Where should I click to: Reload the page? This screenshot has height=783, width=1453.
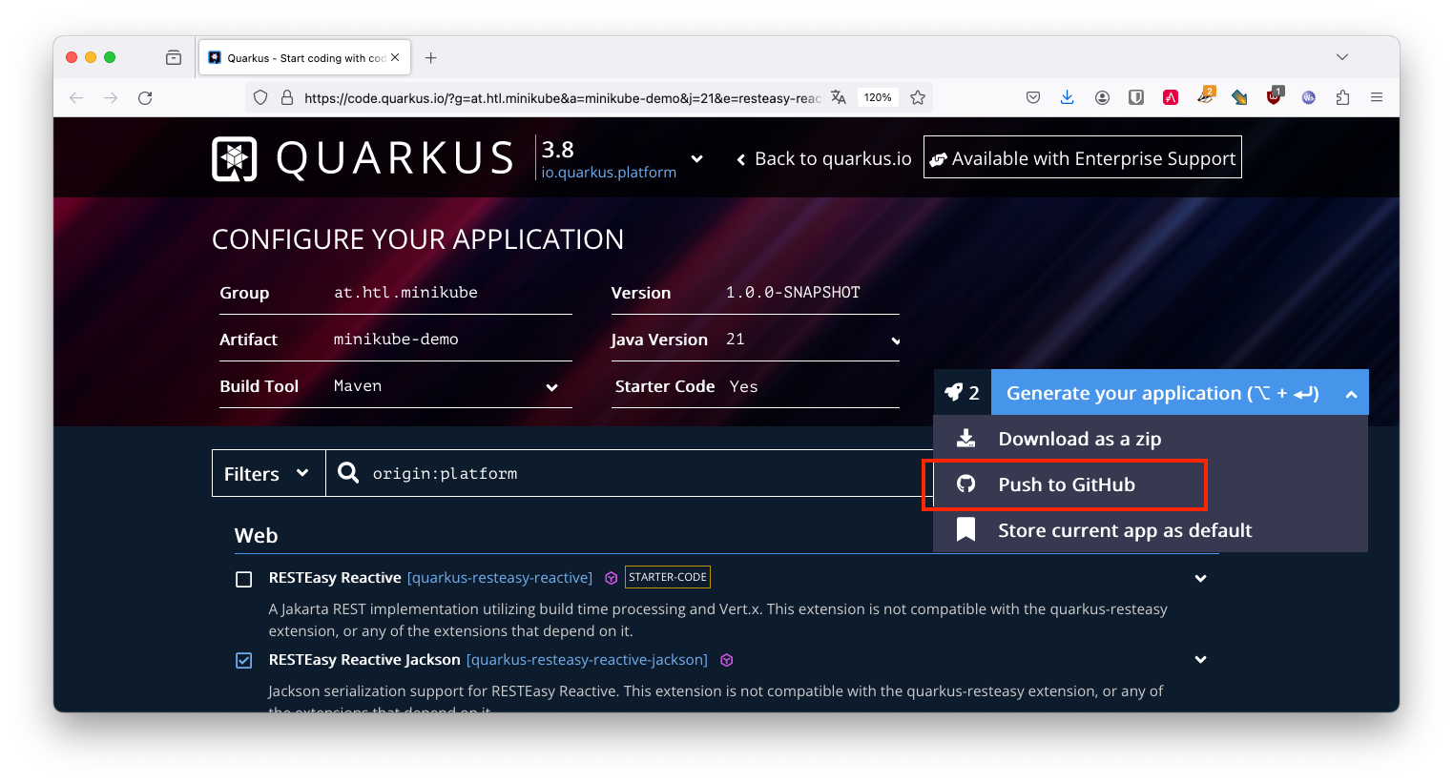tap(145, 97)
